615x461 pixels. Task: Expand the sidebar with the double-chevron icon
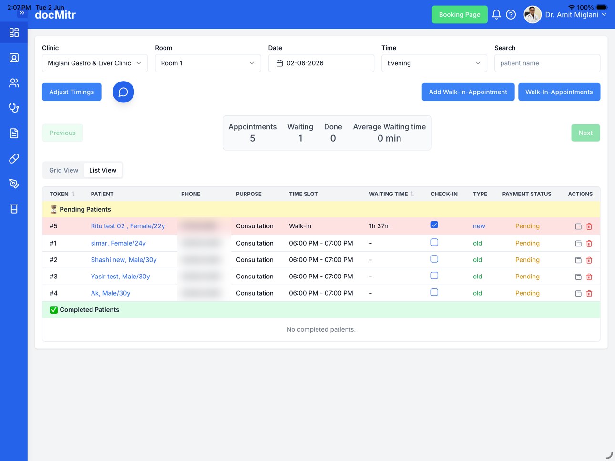(22, 13)
